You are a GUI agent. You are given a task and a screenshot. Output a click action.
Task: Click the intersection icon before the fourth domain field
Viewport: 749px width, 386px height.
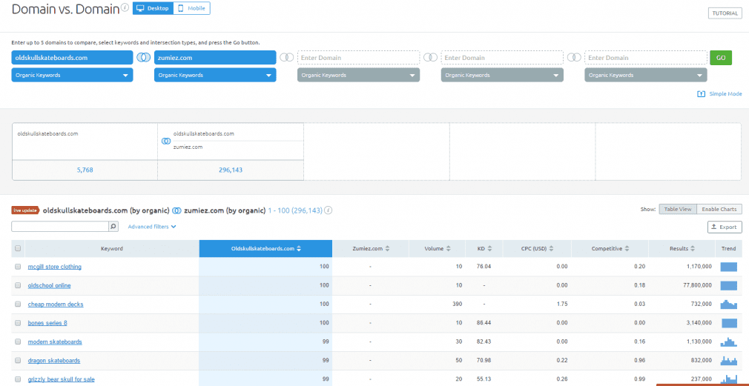point(430,57)
